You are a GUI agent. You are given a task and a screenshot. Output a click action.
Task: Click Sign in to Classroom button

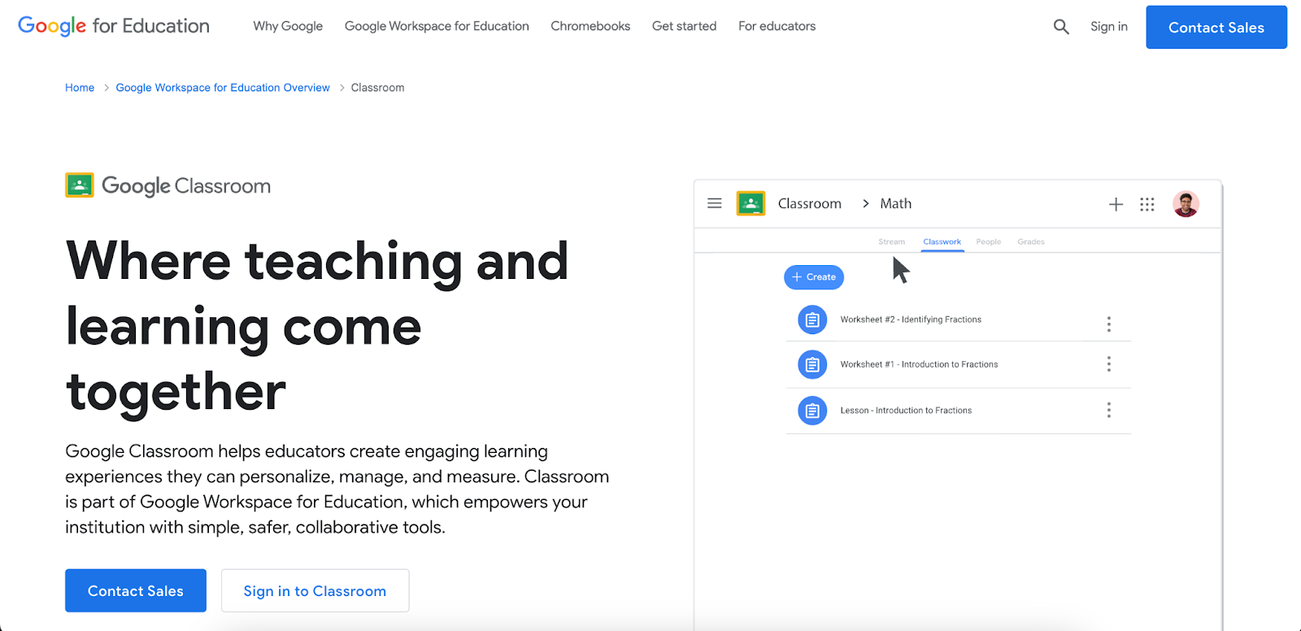coord(315,590)
